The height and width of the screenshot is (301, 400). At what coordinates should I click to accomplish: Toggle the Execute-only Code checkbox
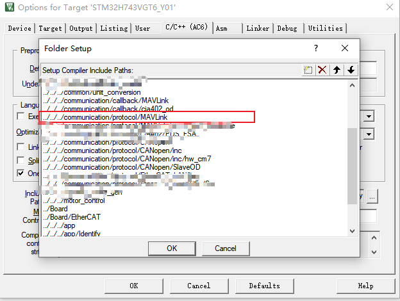(x=21, y=116)
